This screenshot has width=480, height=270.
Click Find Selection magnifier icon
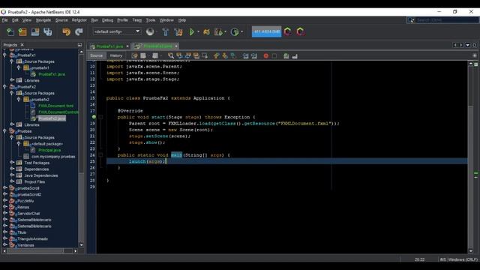171,55
